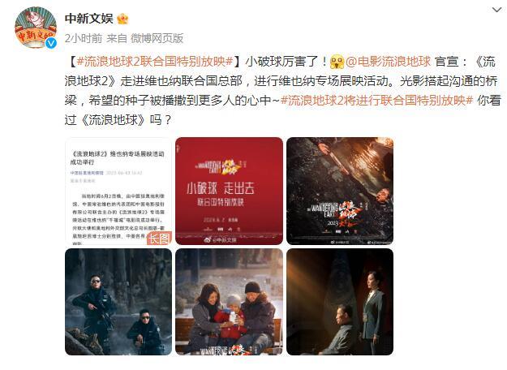Click the blue verified badge on avatar
This screenshot has width=507, height=370.
click(51, 43)
